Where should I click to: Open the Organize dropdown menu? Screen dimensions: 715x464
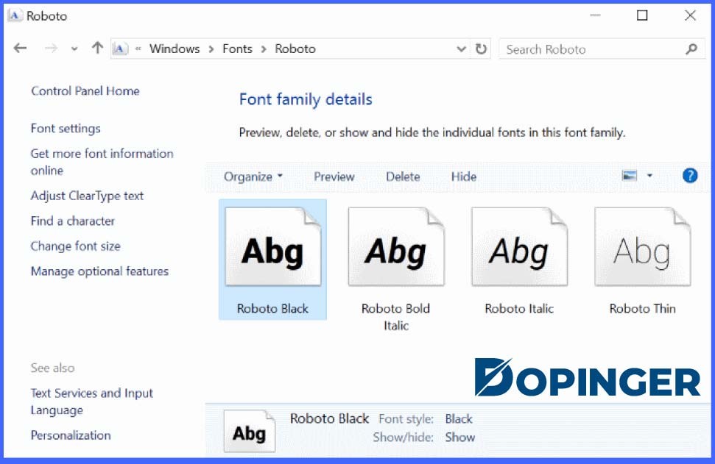253,176
